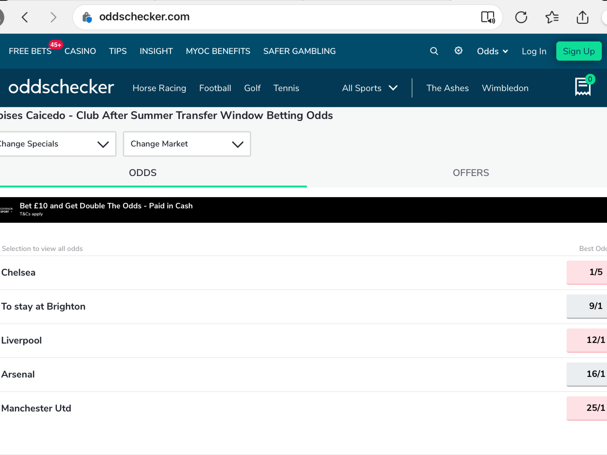This screenshot has width=607, height=455.
Task: Click the Grosvenor Sport logo in banner
Action: [x=7, y=210]
